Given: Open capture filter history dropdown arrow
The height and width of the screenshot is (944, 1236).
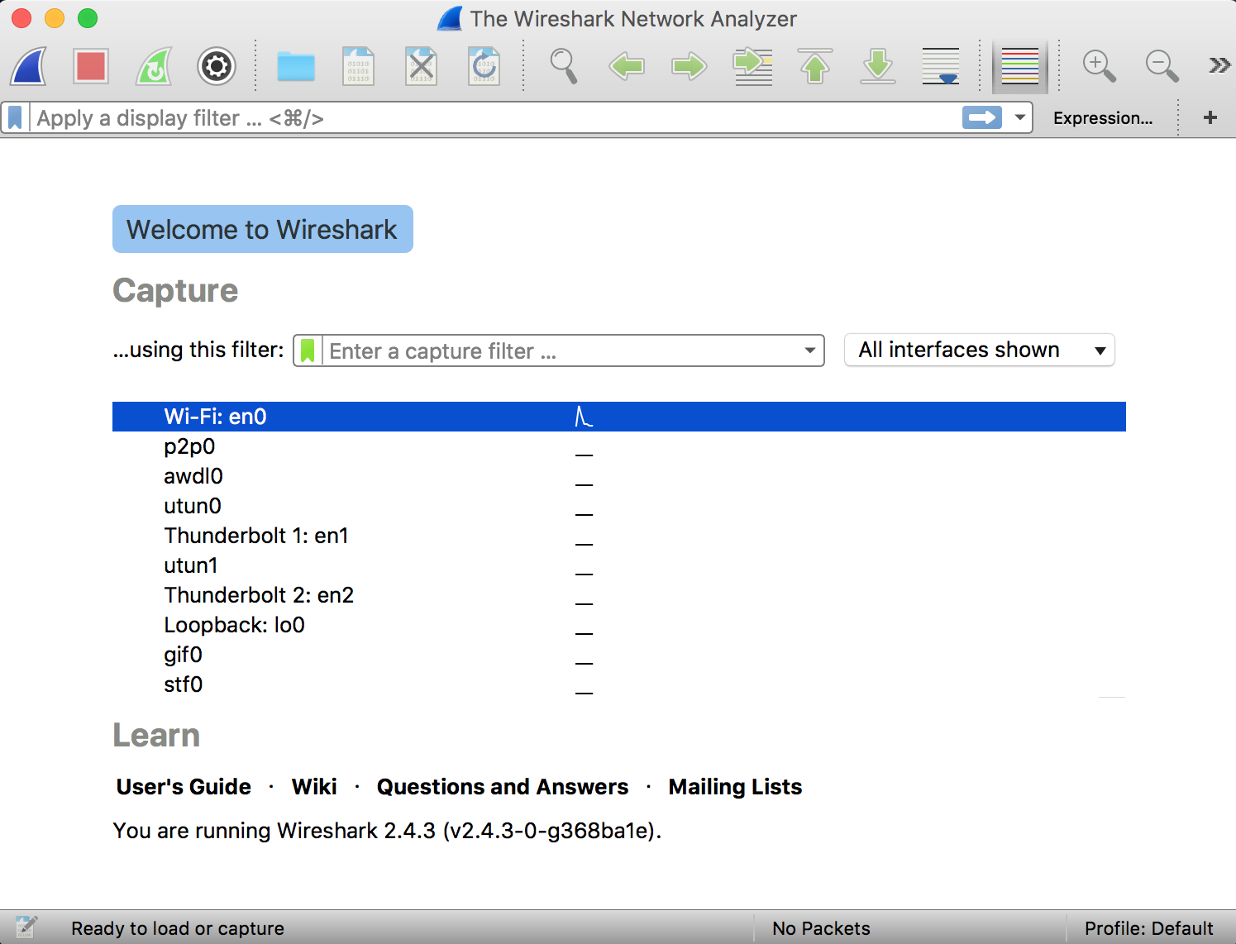Looking at the screenshot, I should [x=810, y=350].
